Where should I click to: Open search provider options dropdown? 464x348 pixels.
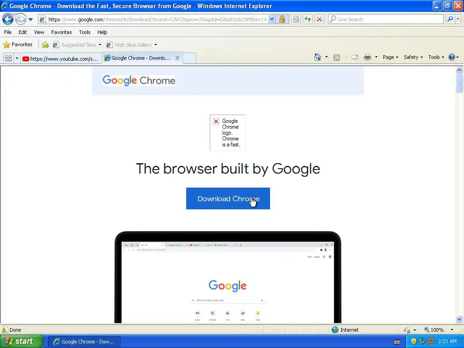coord(458,19)
